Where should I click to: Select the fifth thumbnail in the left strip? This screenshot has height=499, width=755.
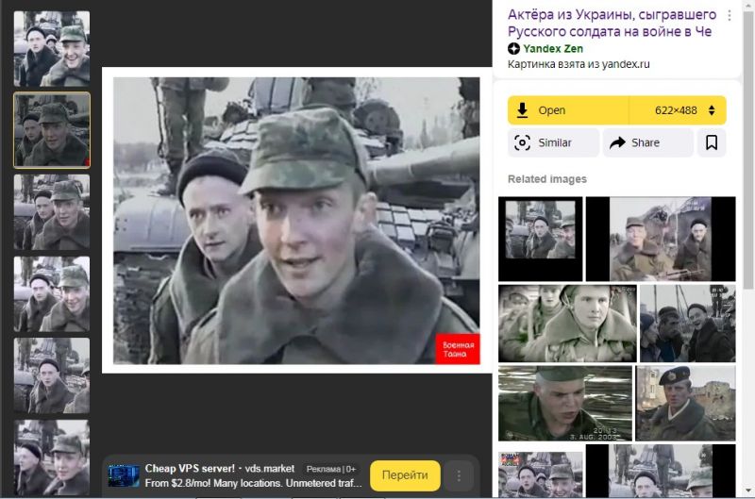pyautogui.click(x=52, y=375)
